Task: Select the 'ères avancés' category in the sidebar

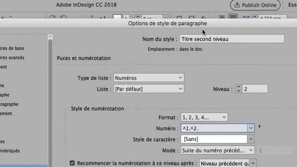Action: (x=12, y=58)
